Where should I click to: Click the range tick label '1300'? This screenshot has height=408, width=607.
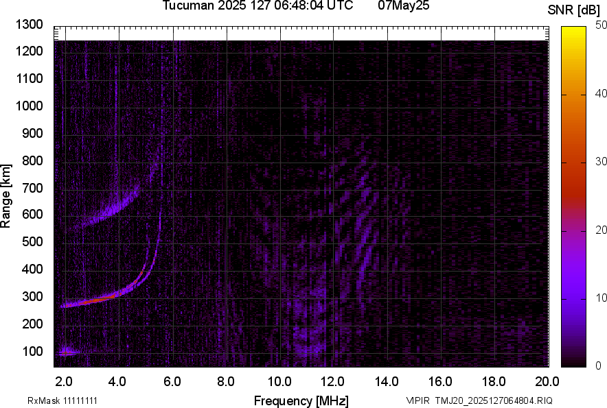tap(29, 25)
